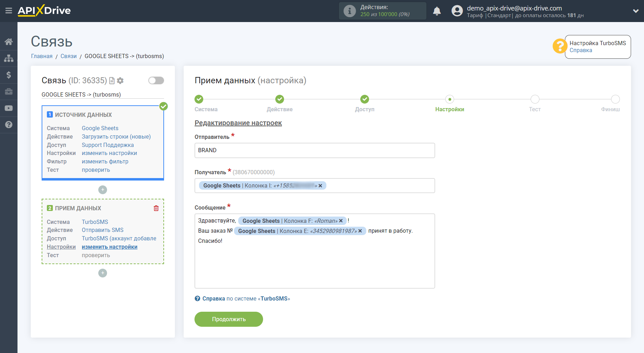Image resolution: width=644 pixels, height=353 pixels.
Task: Click the Связи breadcrumb link
Action: 69,56
